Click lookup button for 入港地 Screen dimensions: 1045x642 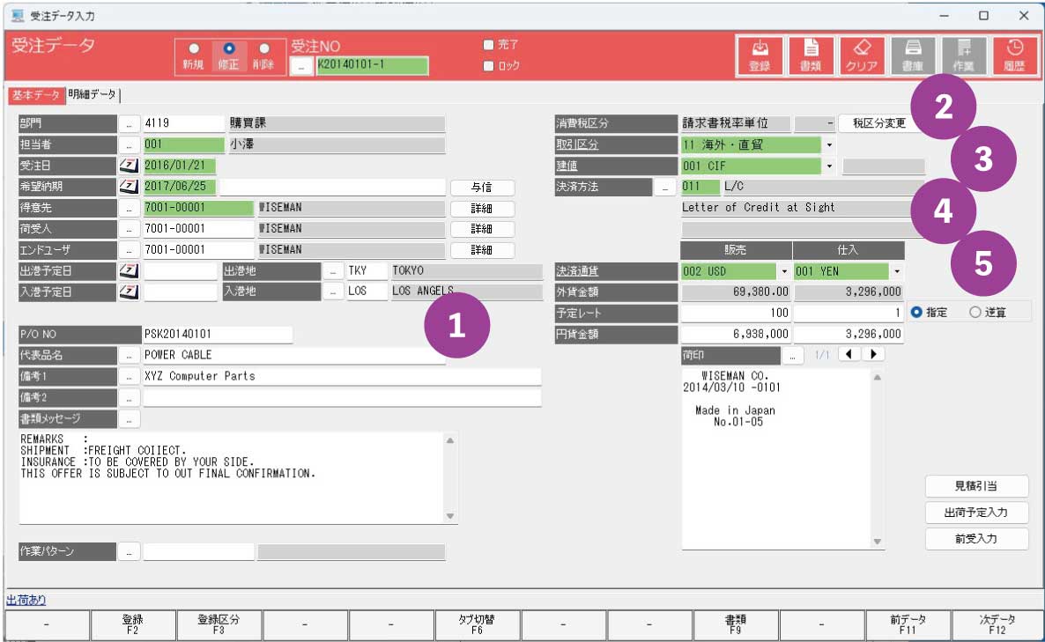[x=332, y=291]
